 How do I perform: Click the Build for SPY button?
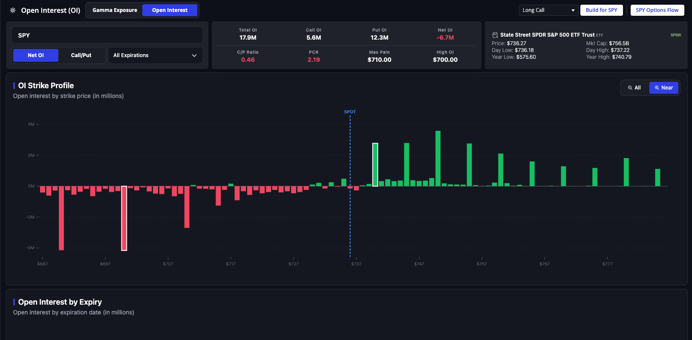(x=601, y=10)
